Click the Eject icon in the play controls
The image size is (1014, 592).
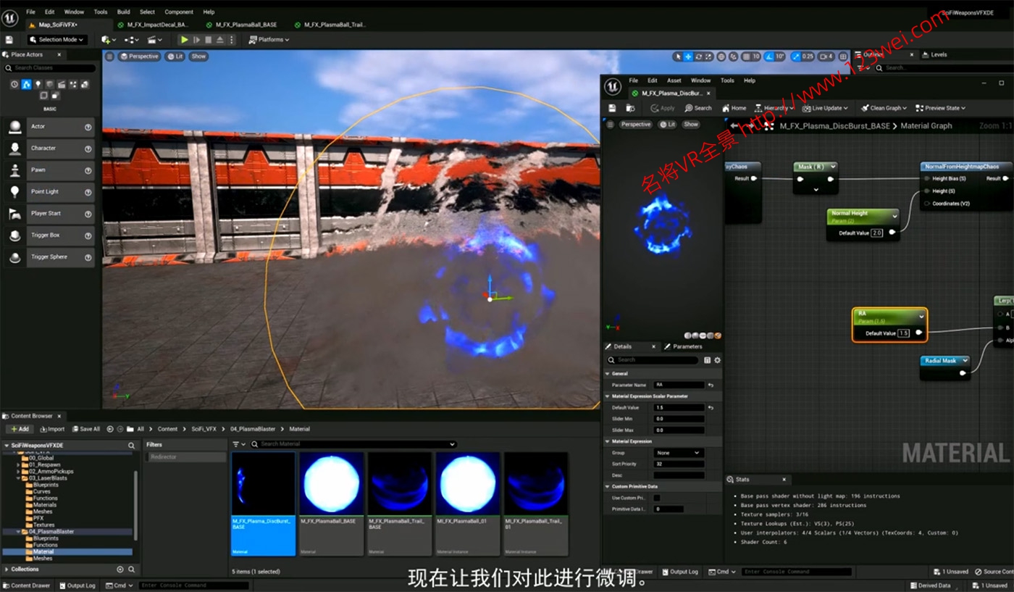tap(220, 40)
